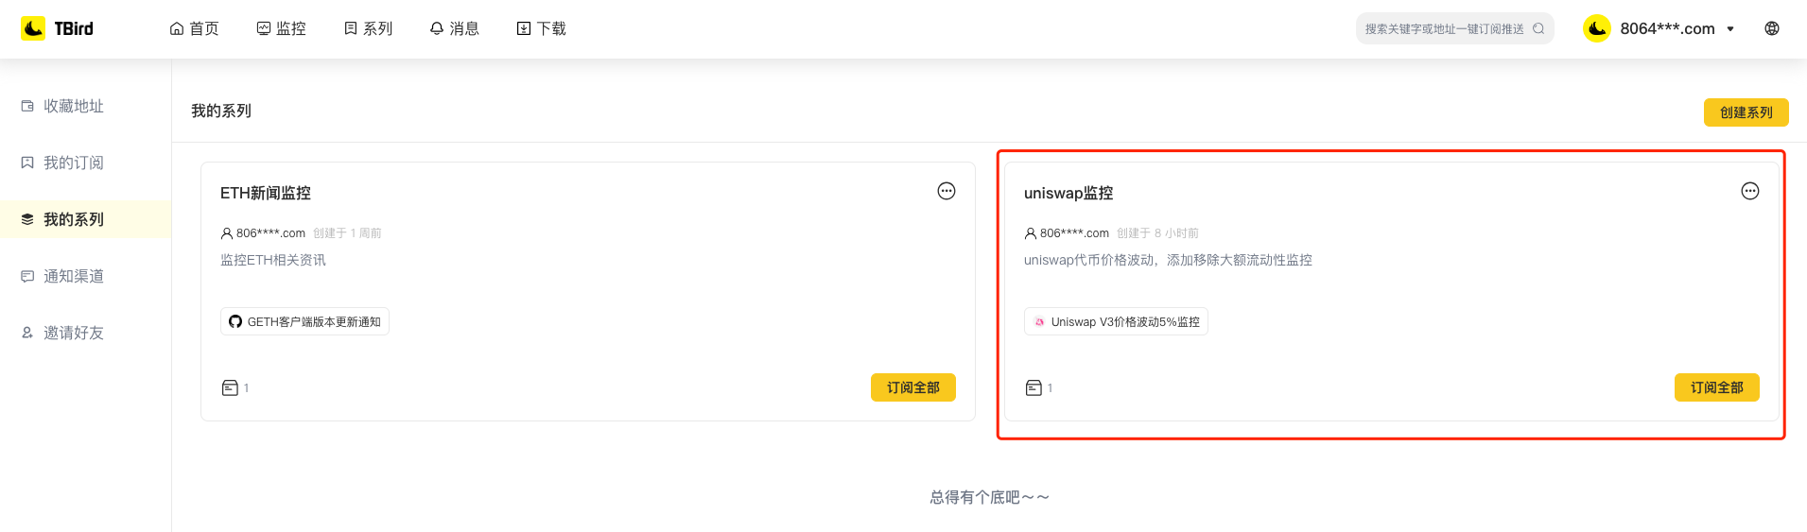Open the 首页 home navigation item
Screen dimensions: 1807x532
coord(194,28)
